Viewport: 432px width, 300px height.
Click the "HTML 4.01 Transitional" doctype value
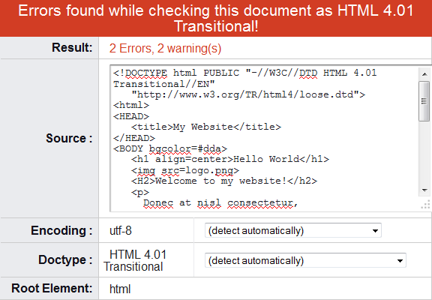click(x=135, y=260)
